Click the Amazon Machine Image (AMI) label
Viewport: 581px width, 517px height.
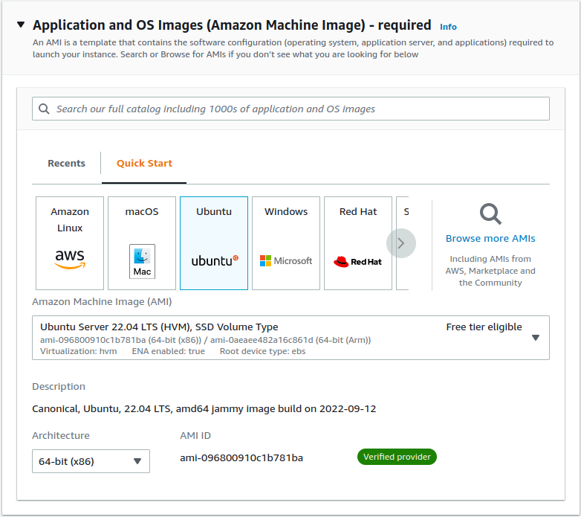click(x=102, y=301)
